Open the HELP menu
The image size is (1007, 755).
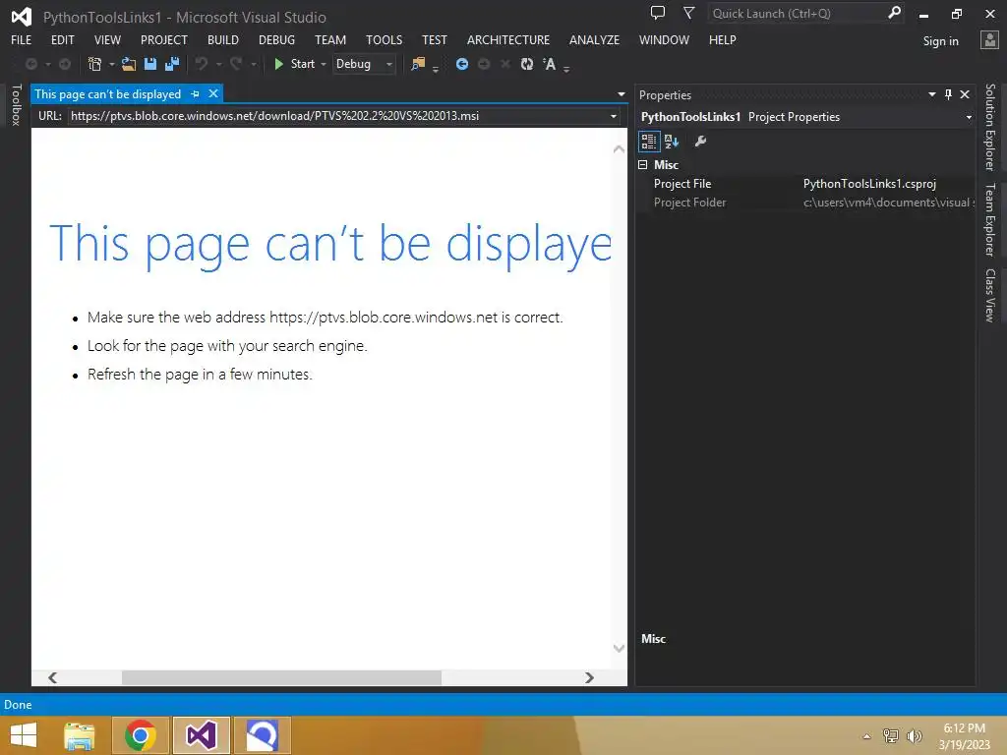[x=723, y=39]
